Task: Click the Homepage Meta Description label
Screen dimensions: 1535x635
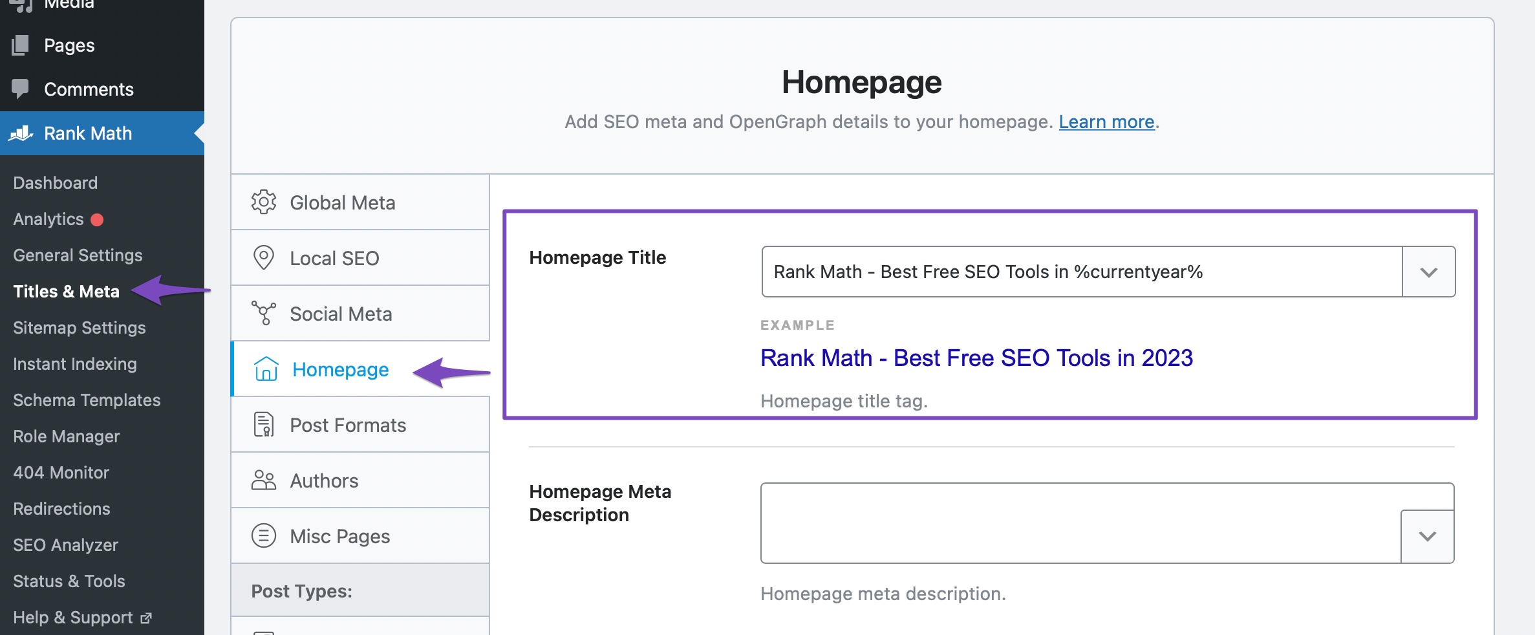Action: click(600, 503)
